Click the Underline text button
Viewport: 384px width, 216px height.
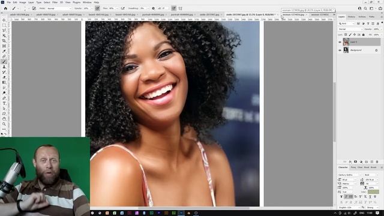[370, 197]
